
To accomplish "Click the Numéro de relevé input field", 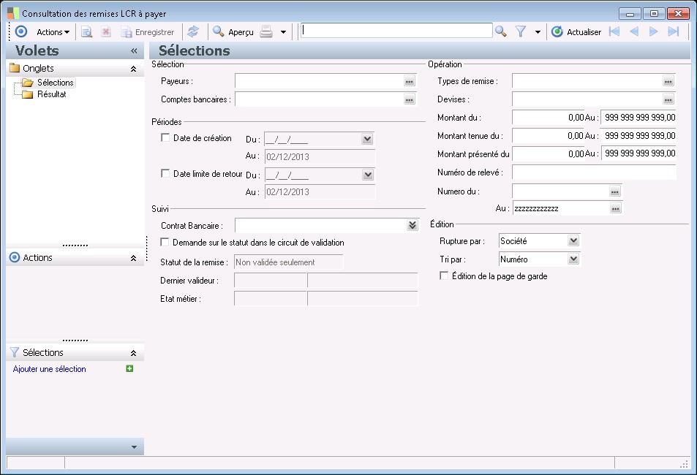I will click(x=593, y=172).
